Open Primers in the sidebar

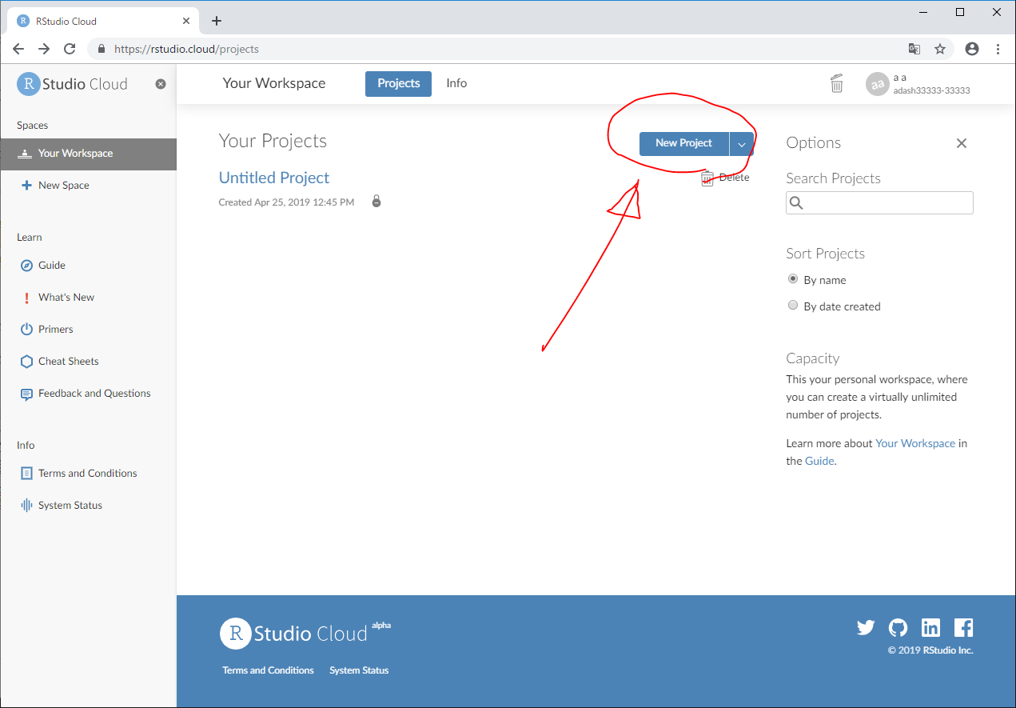tap(56, 330)
